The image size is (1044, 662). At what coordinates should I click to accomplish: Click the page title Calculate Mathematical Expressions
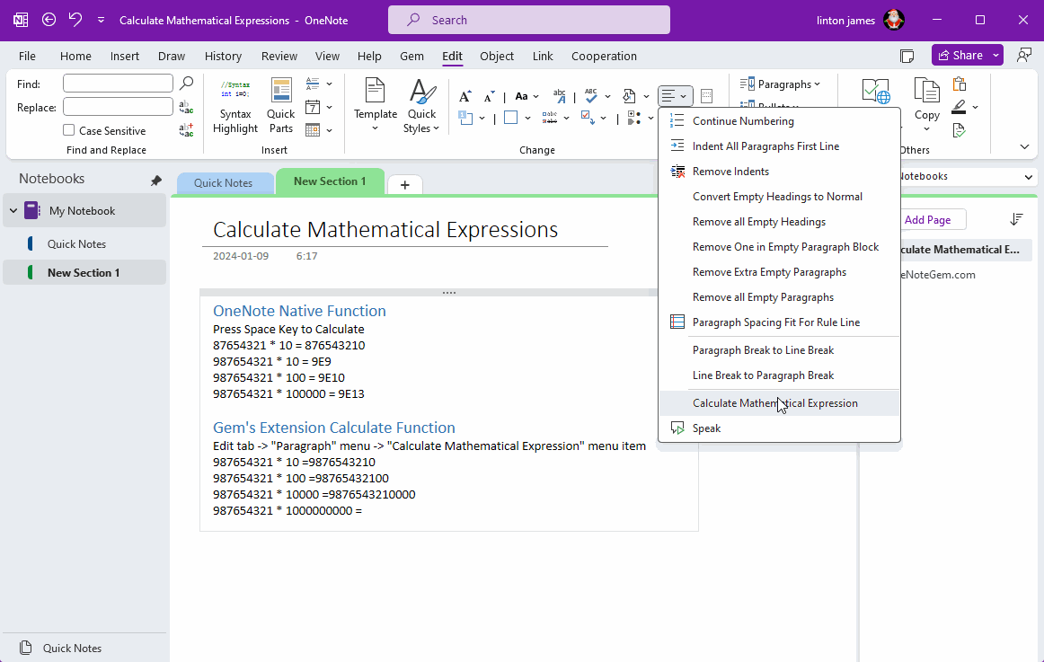tap(385, 230)
